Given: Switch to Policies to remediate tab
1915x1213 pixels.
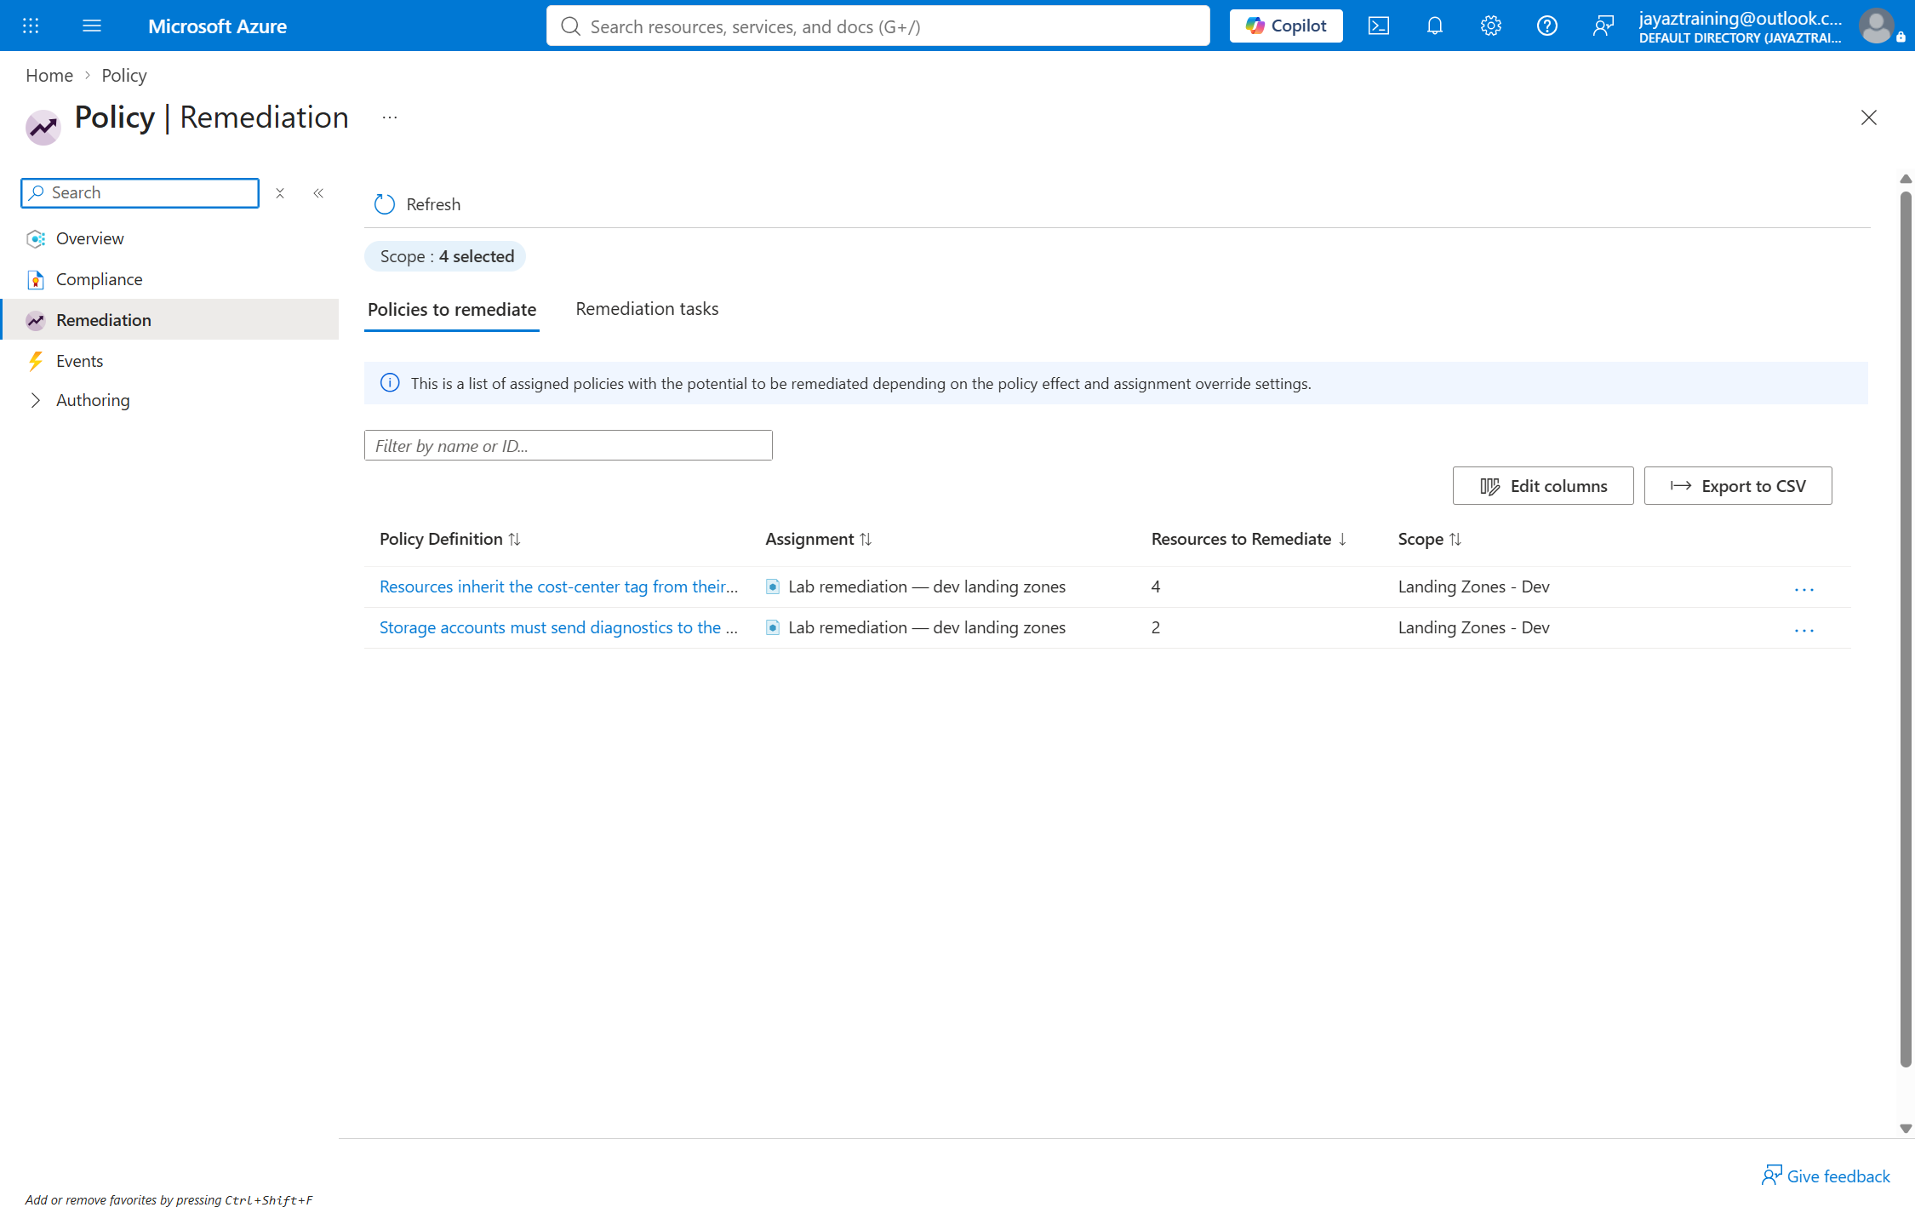Looking at the screenshot, I should pyautogui.click(x=452, y=309).
